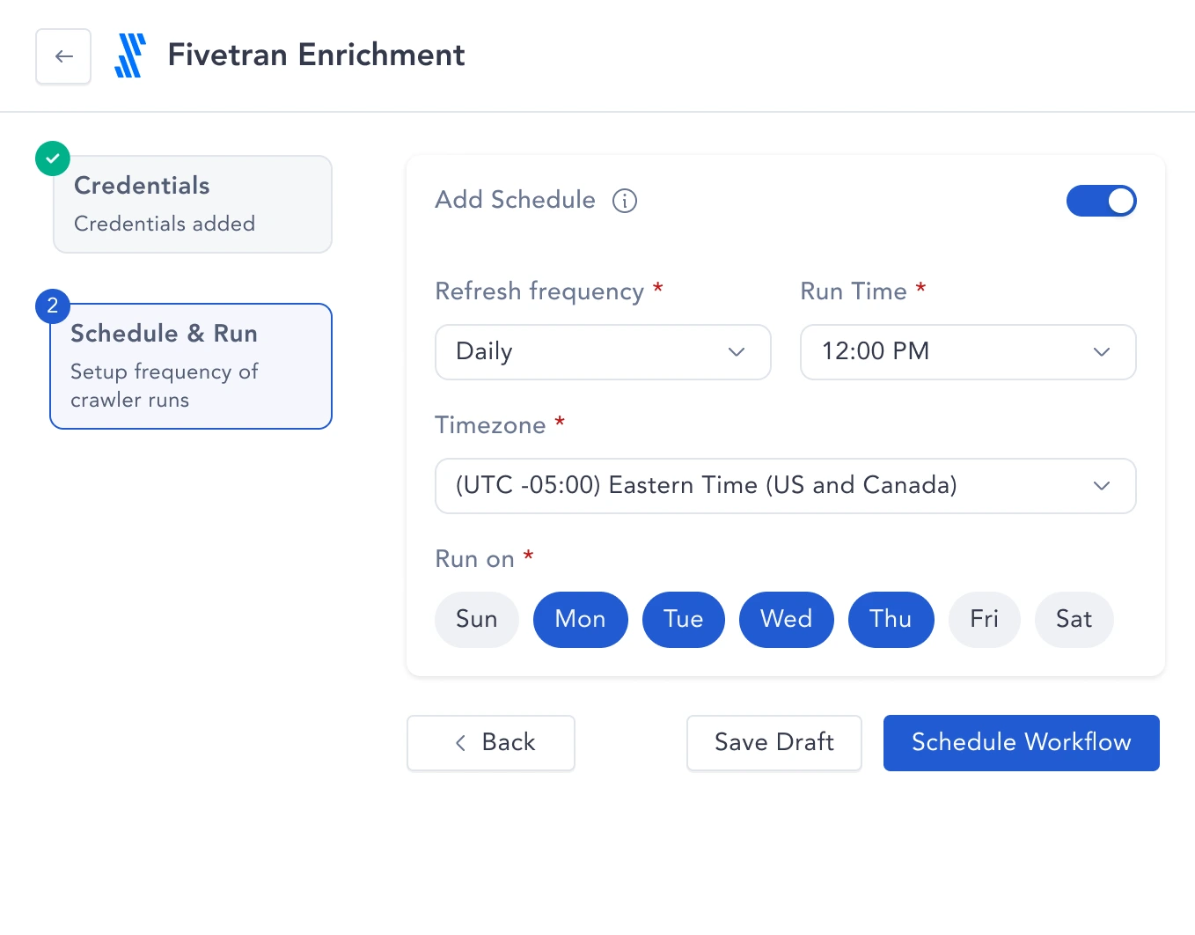The image size is (1195, 935).
Task: Go to the Credentials step
Action: coord(193,204)
